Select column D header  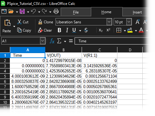coord(130,50)
